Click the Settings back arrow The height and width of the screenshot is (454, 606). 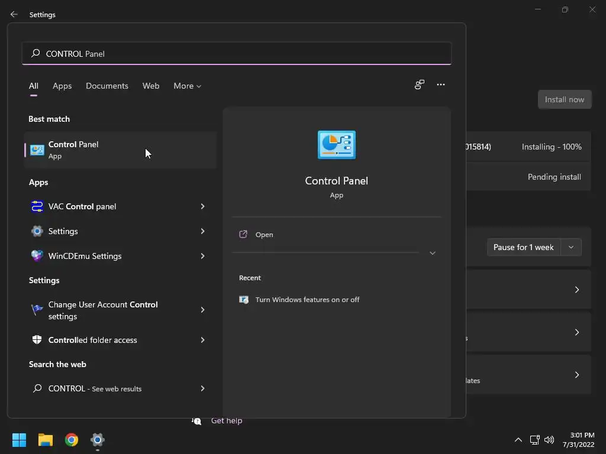click(x=14, y=14)
